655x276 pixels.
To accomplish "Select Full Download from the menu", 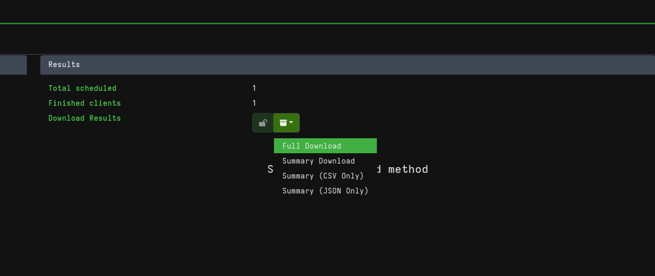I will (x=325, y=146).
